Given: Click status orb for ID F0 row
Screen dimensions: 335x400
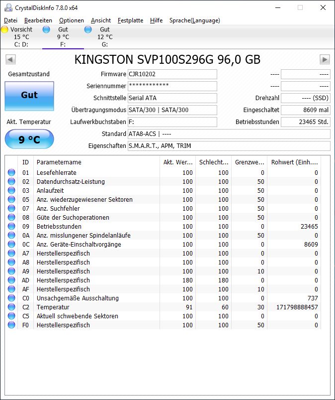Looking at the screenshot, I should [11, 325].
